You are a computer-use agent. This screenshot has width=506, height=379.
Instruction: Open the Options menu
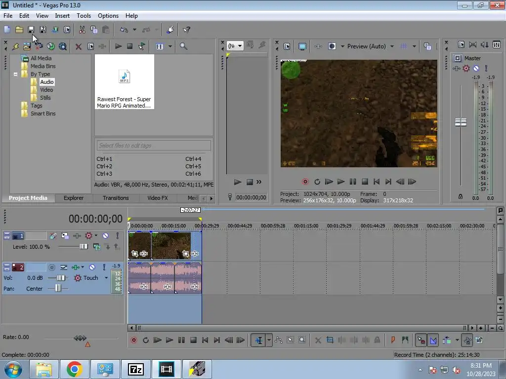click(x=108, y=15)
